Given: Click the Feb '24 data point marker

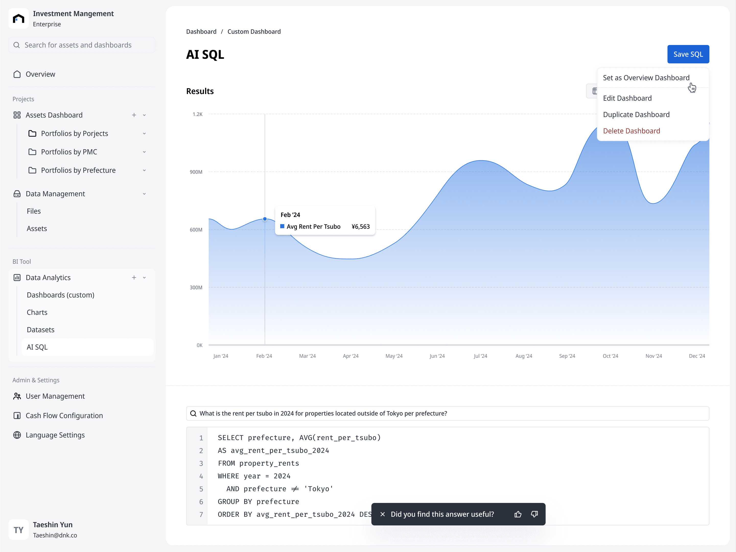Looking at the screenshot, I should tap(265, 219).
